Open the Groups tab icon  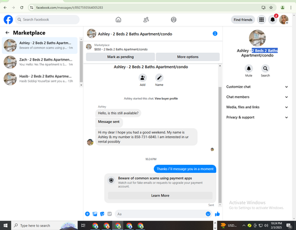[x=173, y=20]
